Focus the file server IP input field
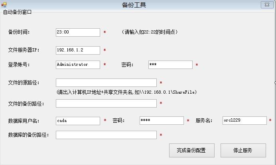This screenshot has height=165, width=276. click(78, 50)
